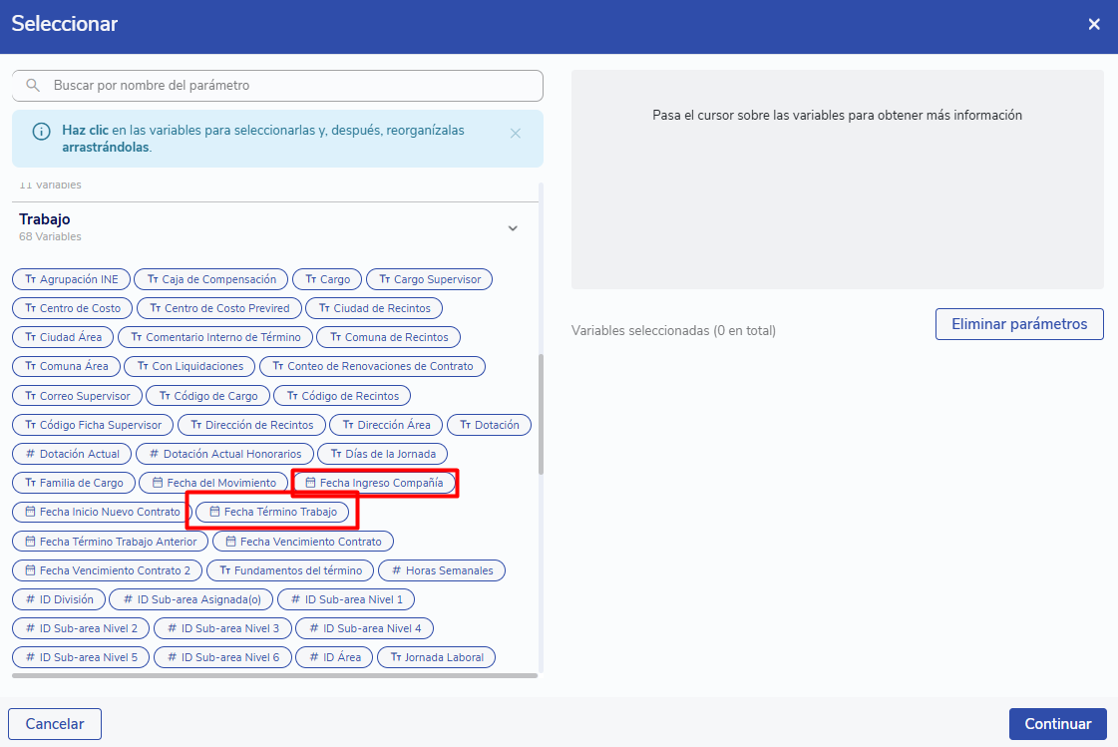Image resolution: width=1118 pixels, height=747 pixels.
Task: Select Ciudad de Recintos variable
Action: pos(374,308)
